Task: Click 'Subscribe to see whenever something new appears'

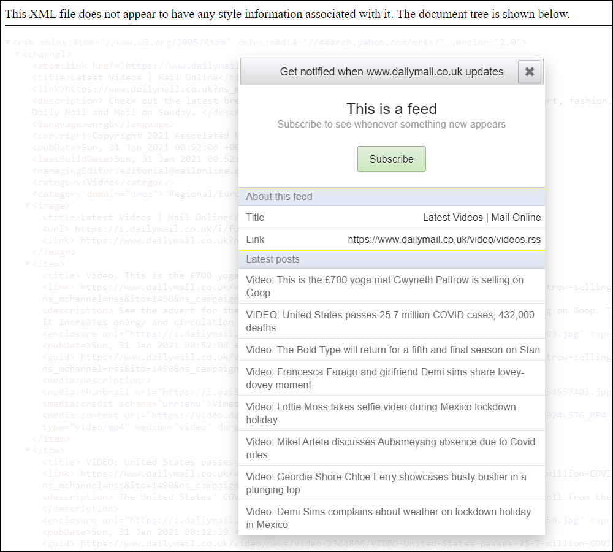Action: [x=391, y=125]
